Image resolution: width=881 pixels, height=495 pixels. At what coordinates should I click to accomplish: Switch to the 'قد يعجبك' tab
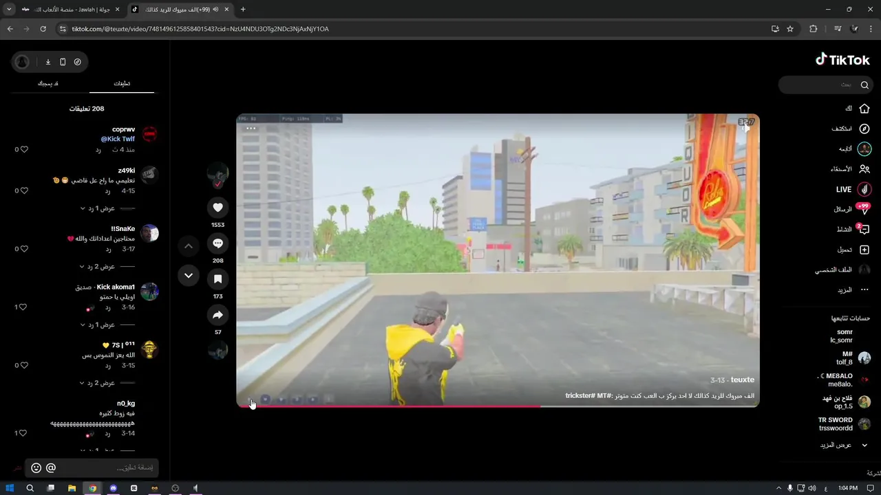click(48, 83)
